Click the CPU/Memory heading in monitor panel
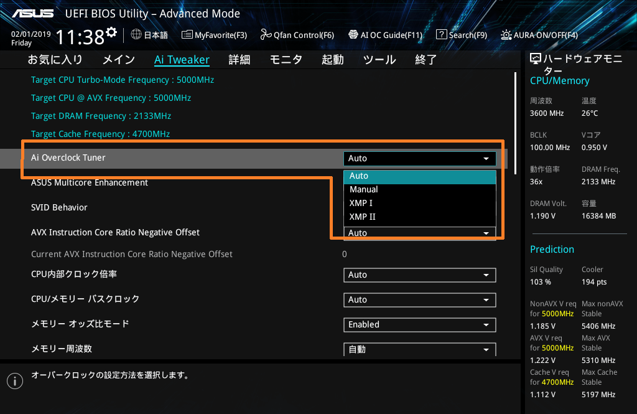637x414 pixels. click(560, 81)
